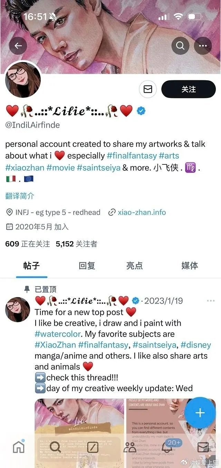The height and width of the screenshot is (468, 221).
Task: Tap 翻译简介 to translate the bio
Action: coord(20,196)
